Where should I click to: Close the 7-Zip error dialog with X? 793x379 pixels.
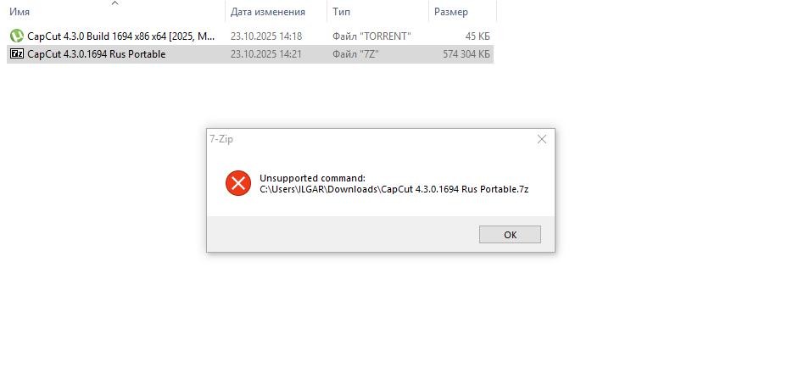pos(542,139)
